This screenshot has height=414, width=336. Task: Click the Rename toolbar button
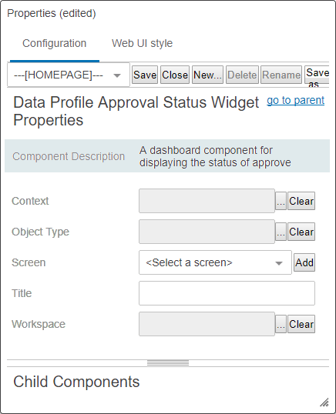pyautogui.click(x=281, y=75)
